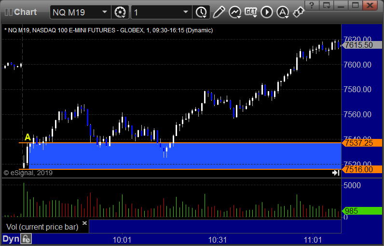Click the yellow A marker on chart
Viewport: 384px width, 246px height.
tap(27, 137)
